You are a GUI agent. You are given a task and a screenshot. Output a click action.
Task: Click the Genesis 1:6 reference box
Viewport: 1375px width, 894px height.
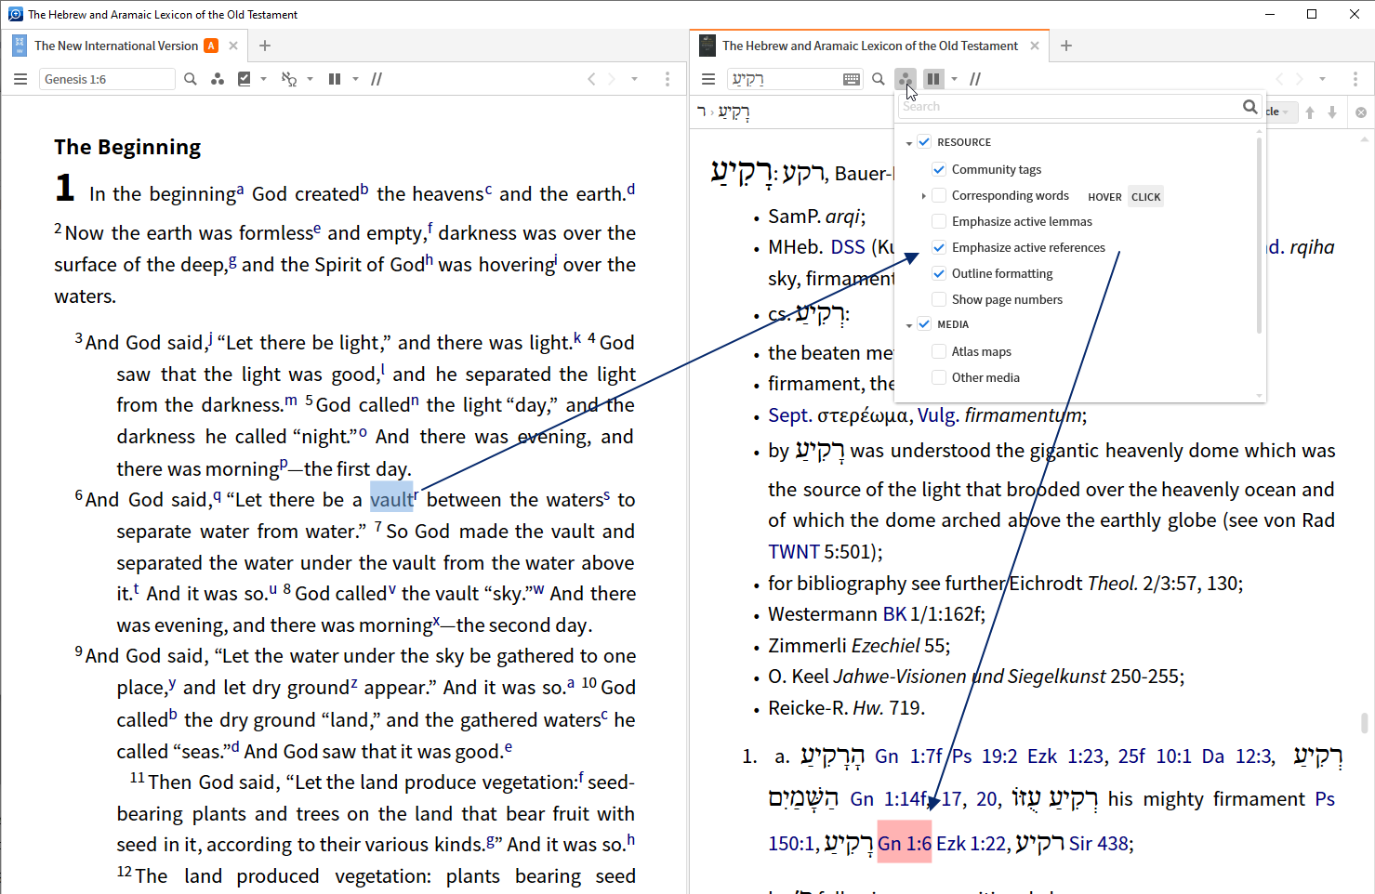(107, 79)
